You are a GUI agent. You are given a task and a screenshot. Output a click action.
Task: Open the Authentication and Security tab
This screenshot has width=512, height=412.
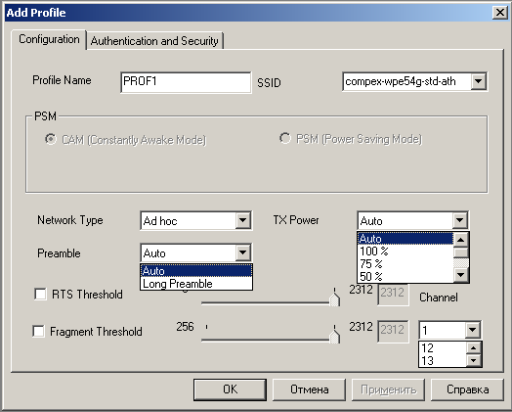154,41
